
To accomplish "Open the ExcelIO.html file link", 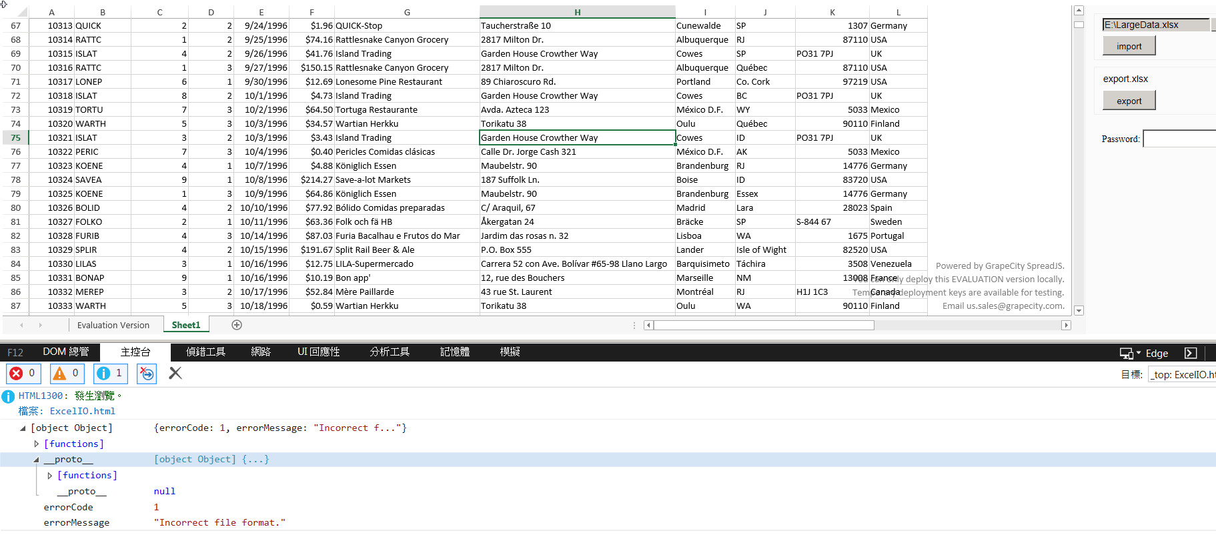I will coord(82,412).
